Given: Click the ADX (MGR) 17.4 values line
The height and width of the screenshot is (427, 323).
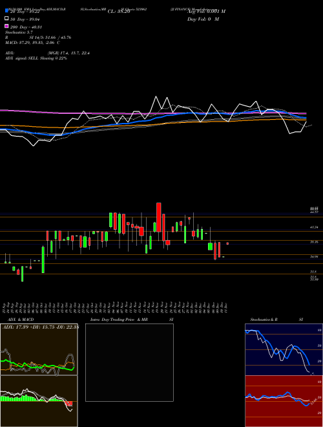Looking at the screenshot, I should (x=48, y=53).
